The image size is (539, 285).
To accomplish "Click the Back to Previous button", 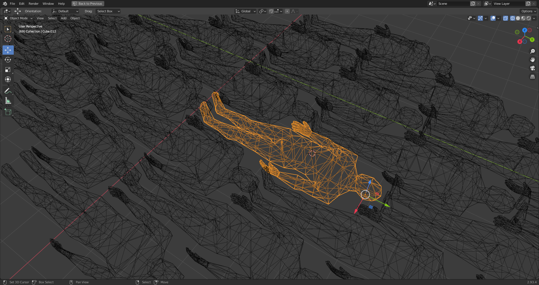I will 88,4.
